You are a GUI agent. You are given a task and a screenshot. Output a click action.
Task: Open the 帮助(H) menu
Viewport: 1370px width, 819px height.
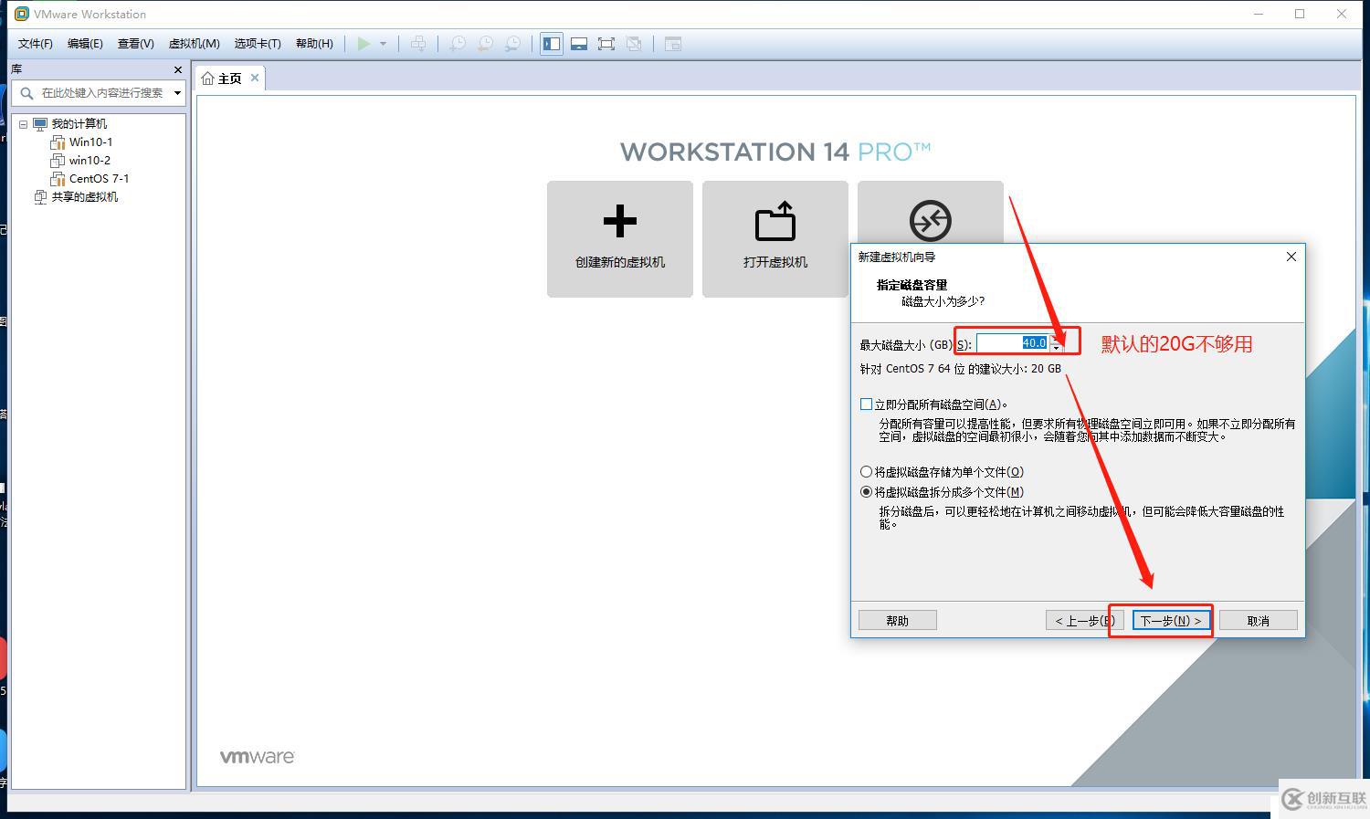(314, 44)
